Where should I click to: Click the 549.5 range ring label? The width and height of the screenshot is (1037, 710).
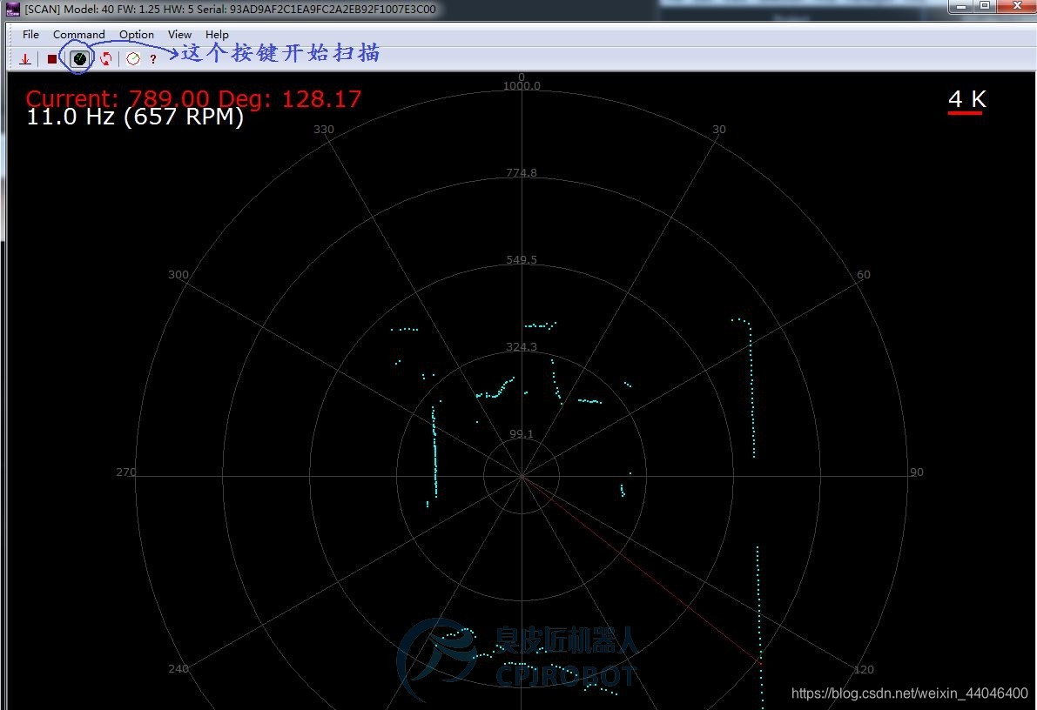(x=522, y=260)
